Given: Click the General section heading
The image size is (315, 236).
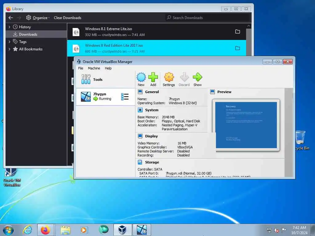Looking at the screenshot, I should tap(152, 92).
